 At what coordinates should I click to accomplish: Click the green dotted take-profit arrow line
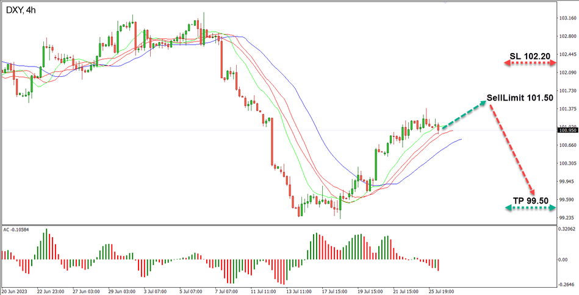click(530, 208)
